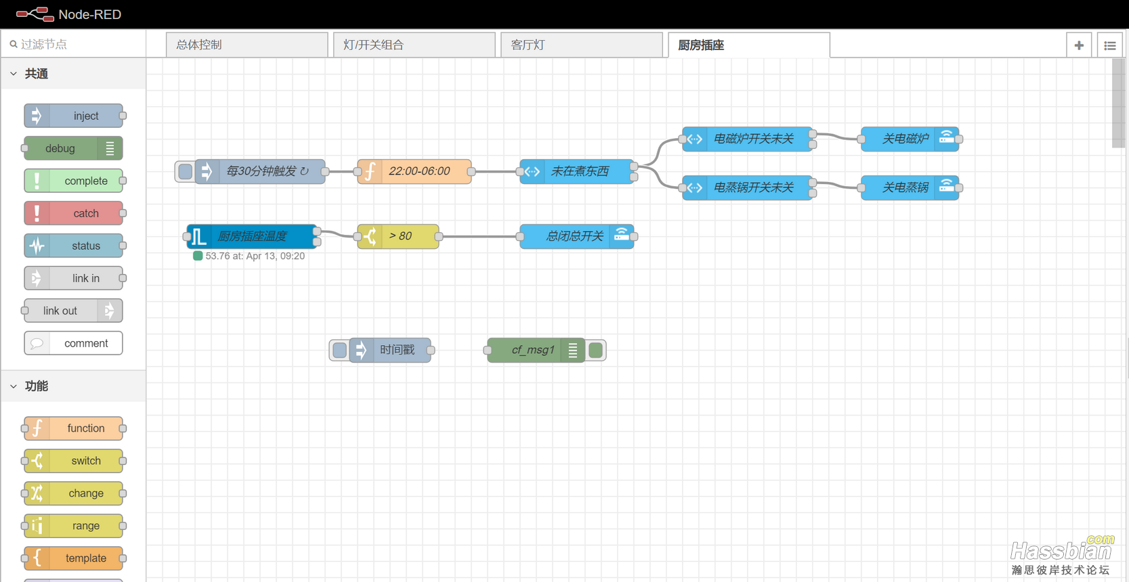Select the change node in palette

tap(73, 493)
